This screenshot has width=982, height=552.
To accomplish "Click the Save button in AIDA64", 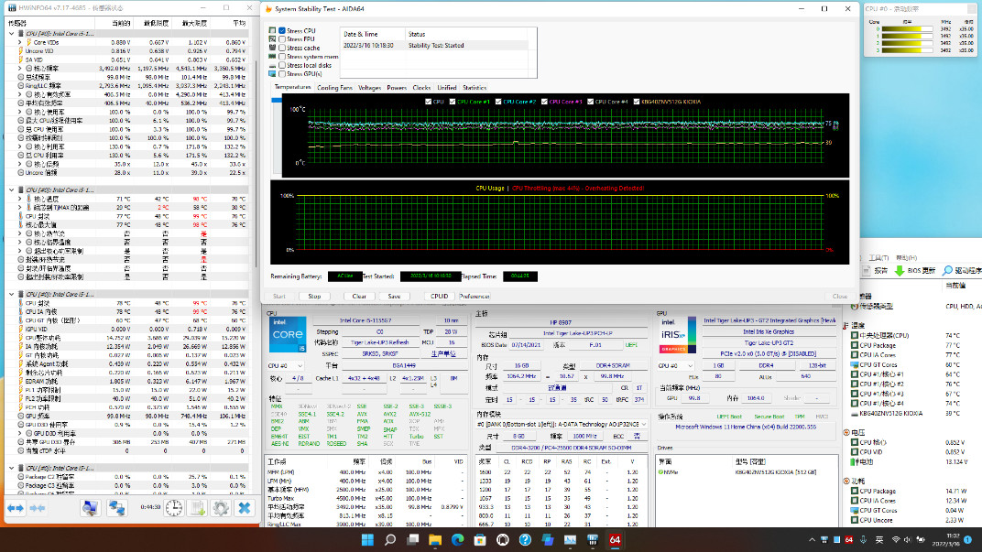I will pyautogui.click(x=394, y=296).
